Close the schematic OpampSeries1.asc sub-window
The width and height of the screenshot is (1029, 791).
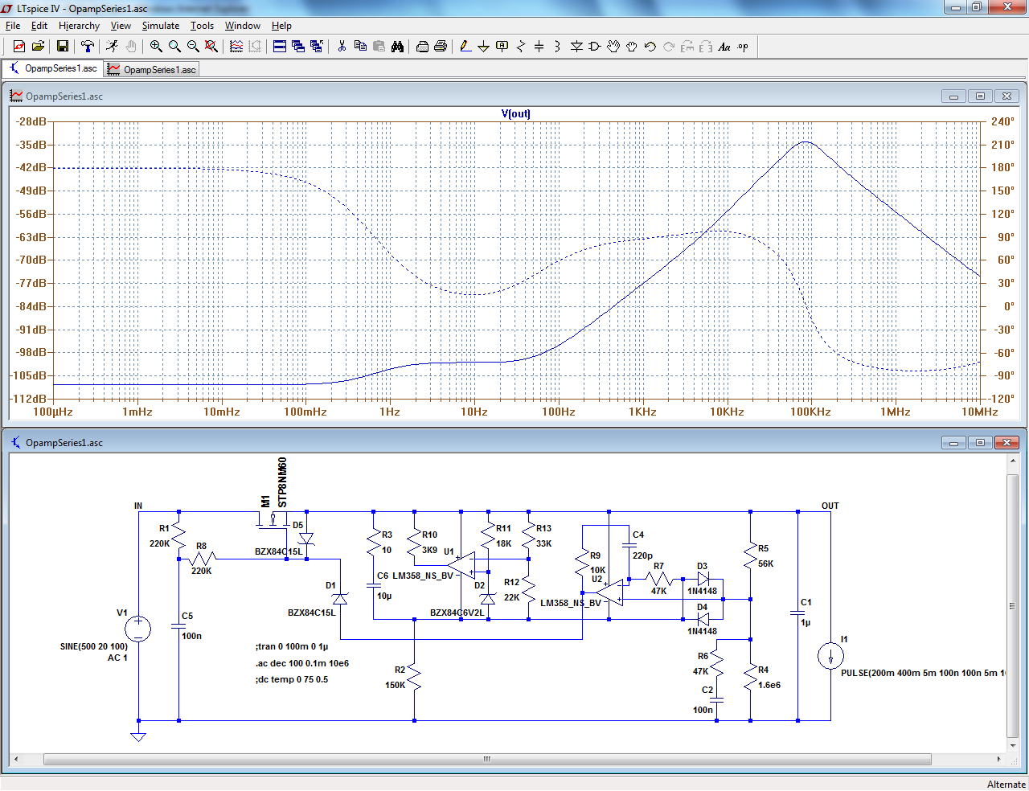coord(1006,443)
